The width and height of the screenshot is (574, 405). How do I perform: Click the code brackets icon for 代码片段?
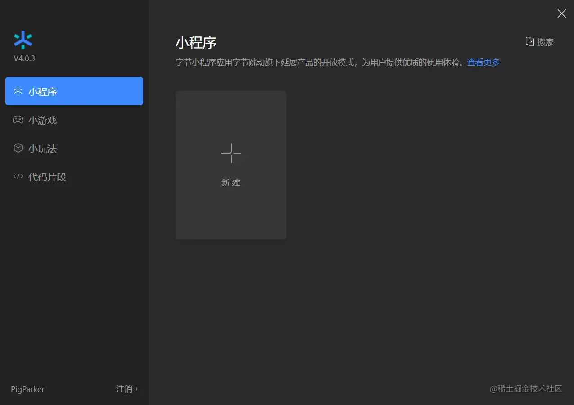(18, 176)
